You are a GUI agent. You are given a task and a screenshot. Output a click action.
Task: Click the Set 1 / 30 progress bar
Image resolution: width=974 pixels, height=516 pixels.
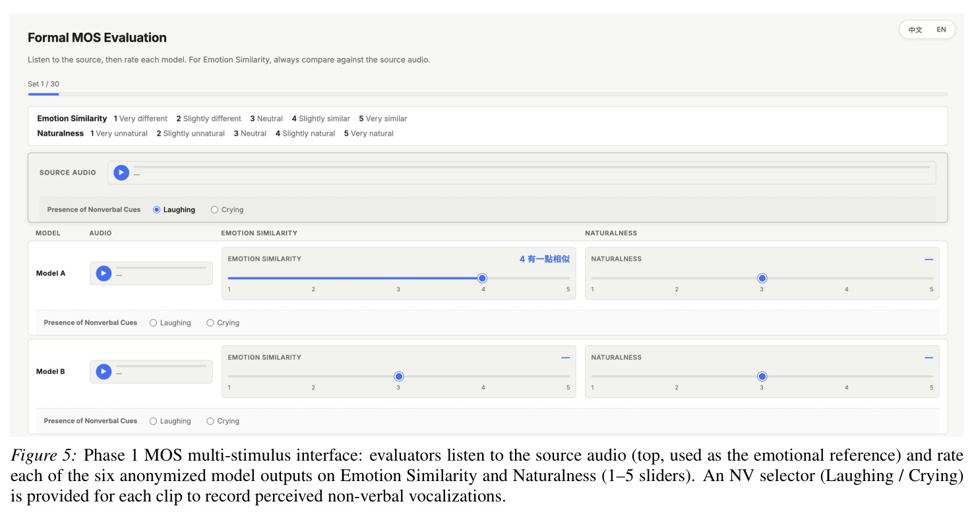(488, 94)
